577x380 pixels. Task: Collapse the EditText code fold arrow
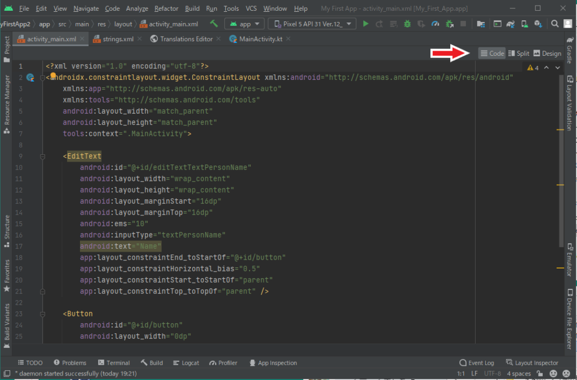pyautogui.click(x=42, y=156)
